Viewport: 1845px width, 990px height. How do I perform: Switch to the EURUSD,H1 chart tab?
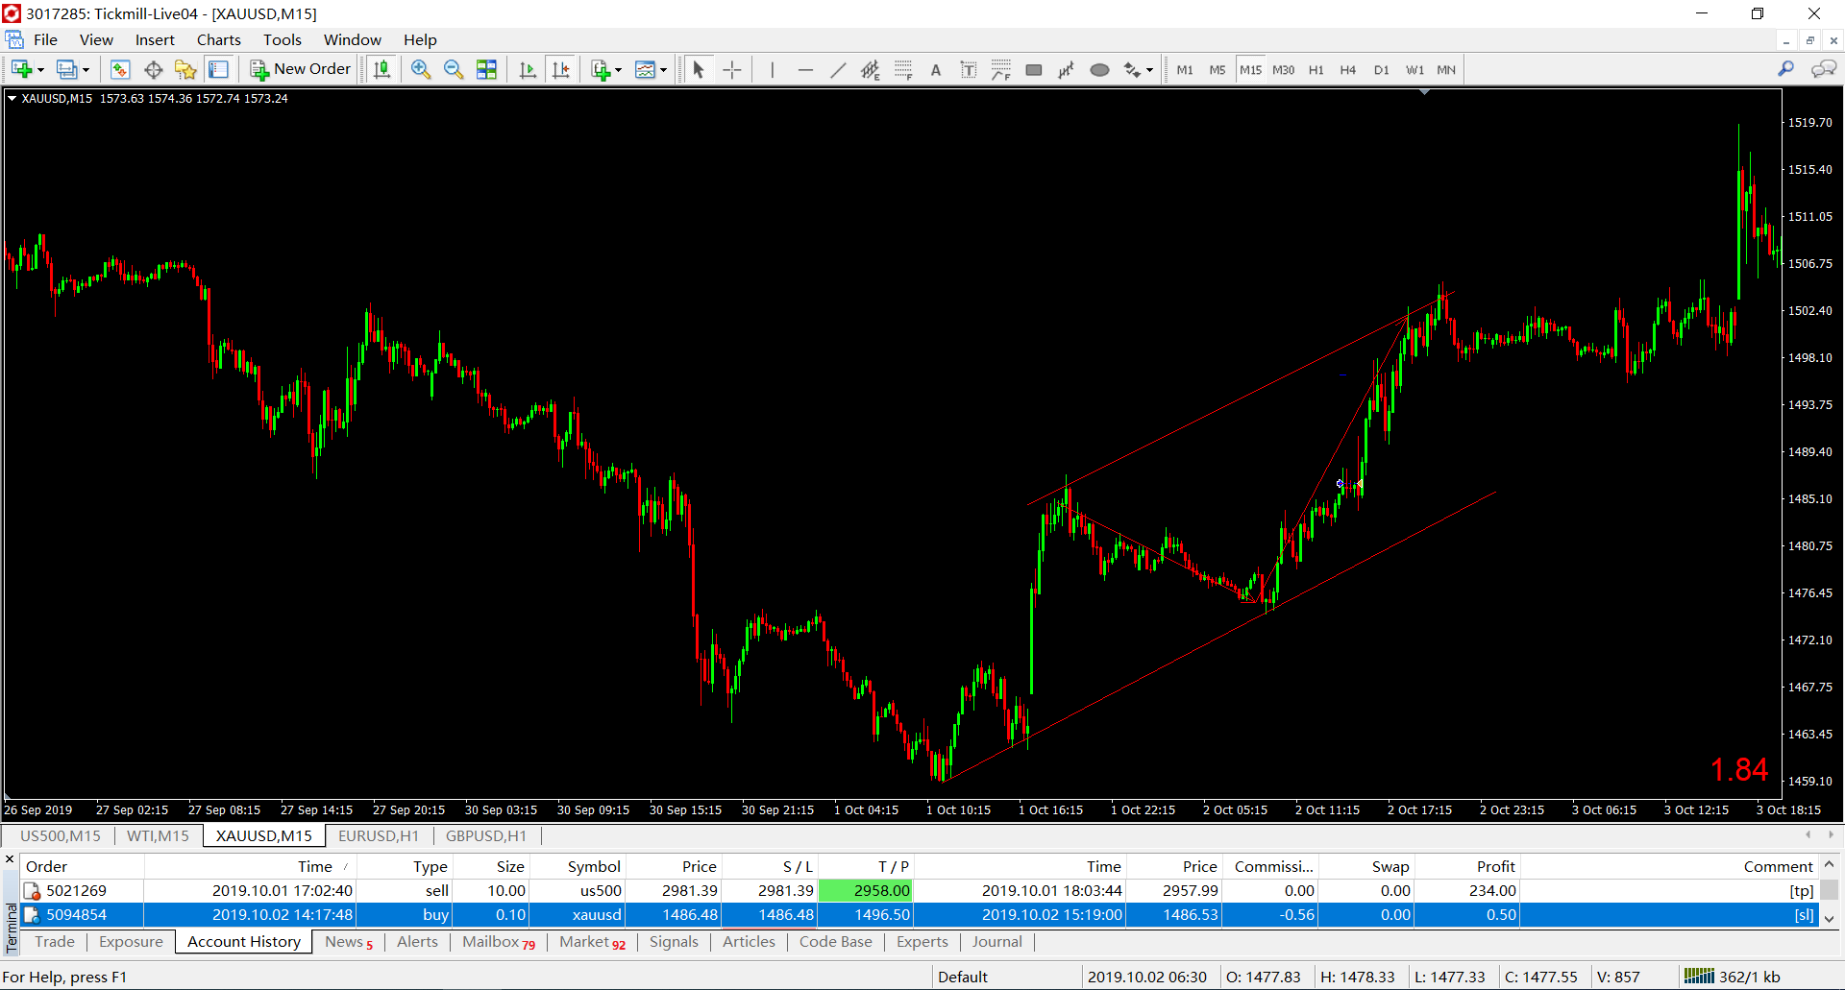coord(379,835)
